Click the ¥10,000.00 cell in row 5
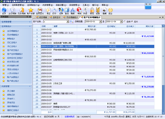Screen dimensions: 165x119 [x=125, y=43]
